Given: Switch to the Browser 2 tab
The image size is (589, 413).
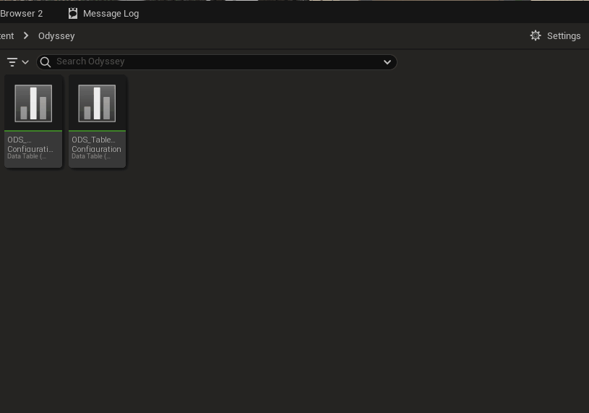Looking at the screenshot, I should click(x=22, y=13).
